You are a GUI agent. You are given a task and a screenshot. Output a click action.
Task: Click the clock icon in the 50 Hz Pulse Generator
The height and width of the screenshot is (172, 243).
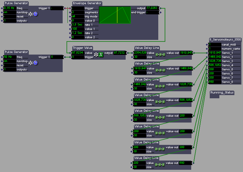click(35, 63)
